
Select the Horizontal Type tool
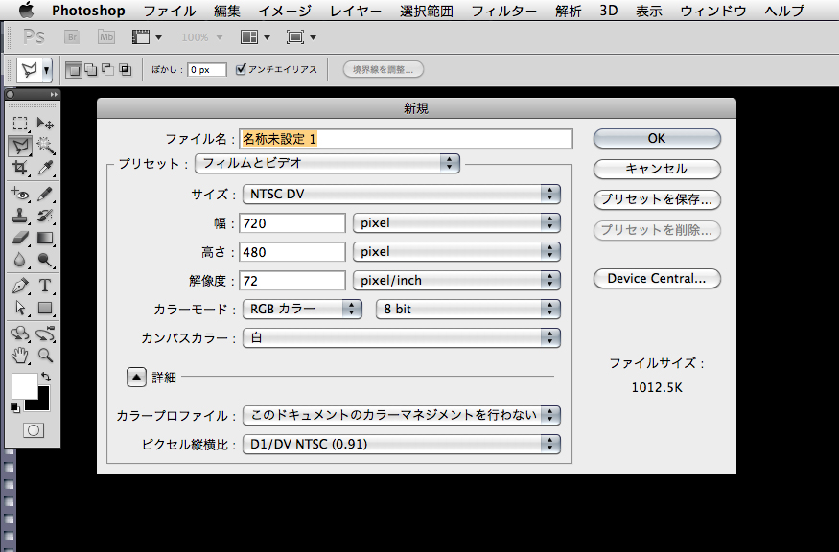point(45,286)
